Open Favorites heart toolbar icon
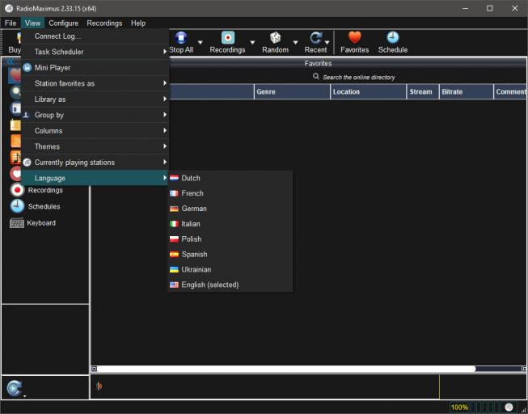 coord(355,38)
